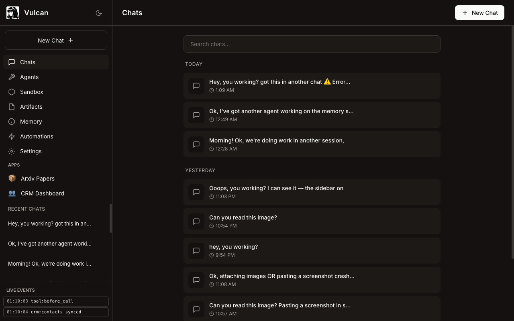The width and height of the screenshot is (514, 321).
Task: Open the Settings gear icon
Action: pyautogui.click(x=12, y=151)
